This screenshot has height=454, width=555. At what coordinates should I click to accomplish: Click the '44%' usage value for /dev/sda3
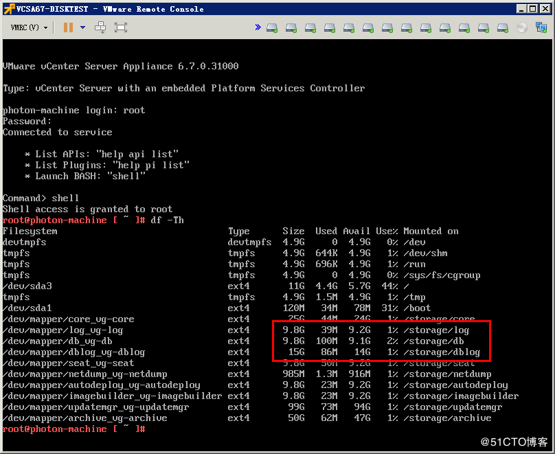[x=389, y=286]
